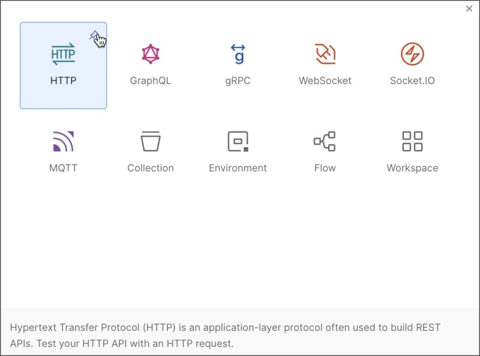Click the WebSocket text label

coord(325,80)
